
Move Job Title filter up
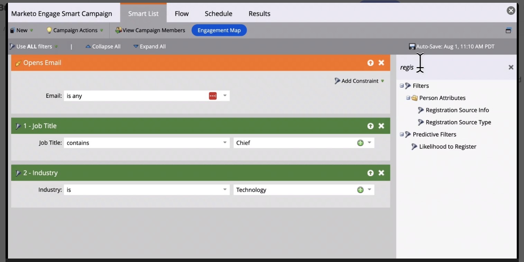370,126
